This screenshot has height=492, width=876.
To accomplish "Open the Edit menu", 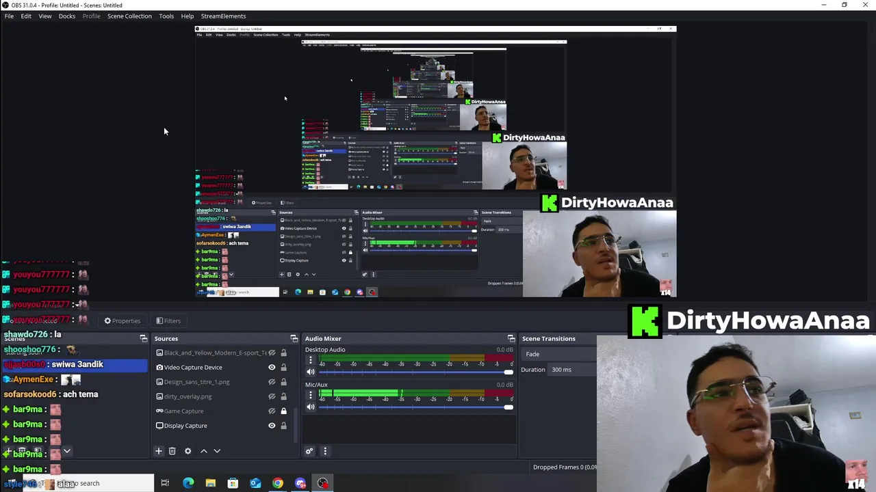I will tap(26, 16).
